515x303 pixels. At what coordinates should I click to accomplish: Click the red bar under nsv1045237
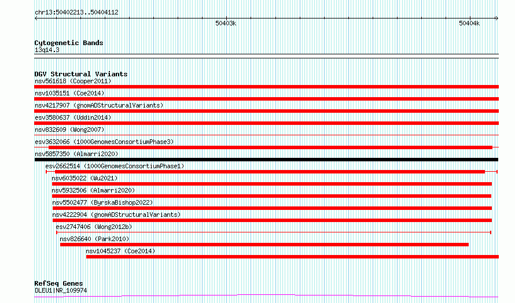292,257
